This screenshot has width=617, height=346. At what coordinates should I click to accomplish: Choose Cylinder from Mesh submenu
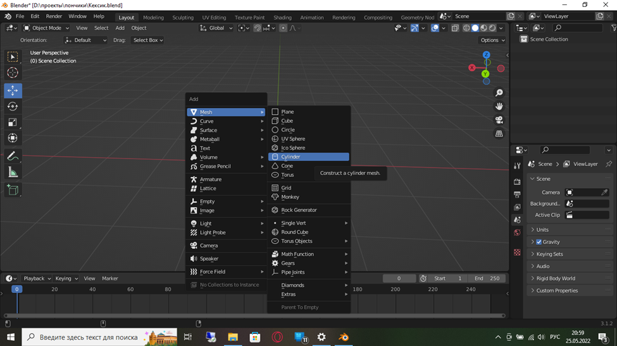coord(309,157)
